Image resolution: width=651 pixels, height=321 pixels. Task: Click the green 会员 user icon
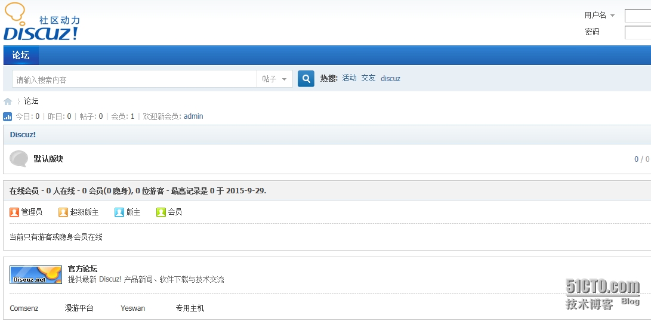[161, 212]
